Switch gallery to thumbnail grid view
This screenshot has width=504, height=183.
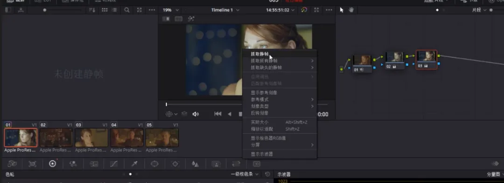click(105, 10)
